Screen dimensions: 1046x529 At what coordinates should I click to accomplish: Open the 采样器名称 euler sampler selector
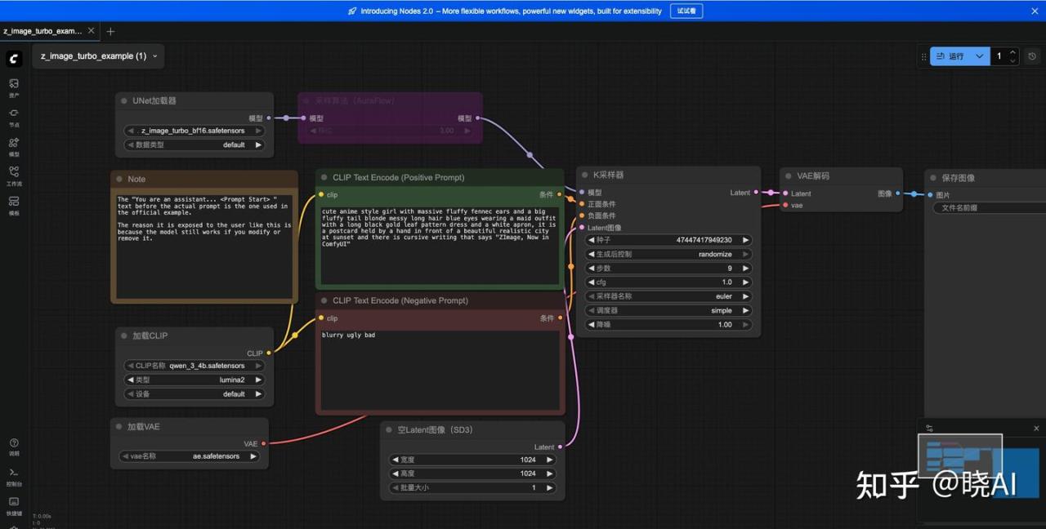tap(668, 296)
